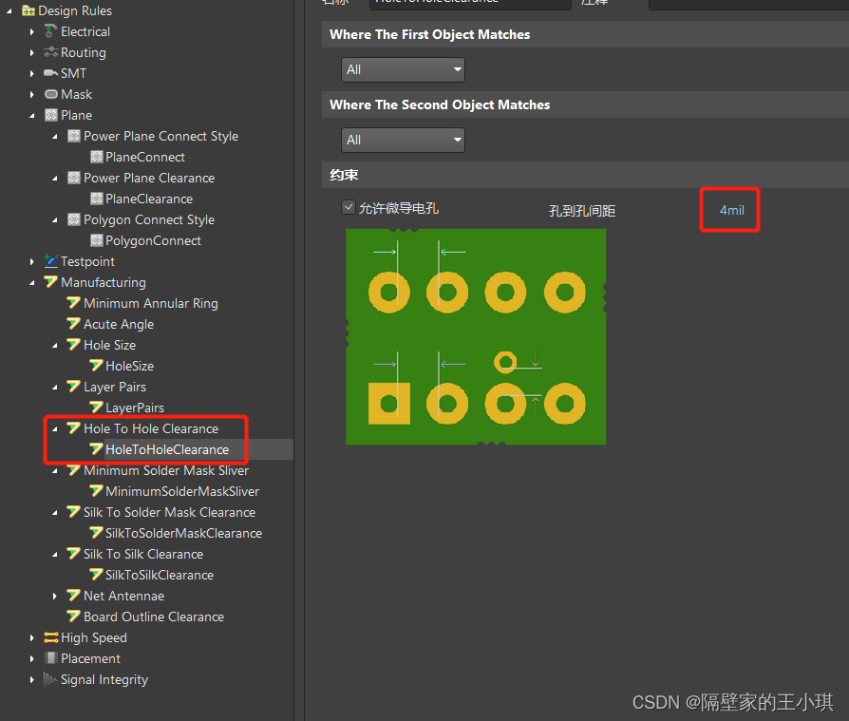Click the PolygonConnect rule icon

tap(96, 240)
